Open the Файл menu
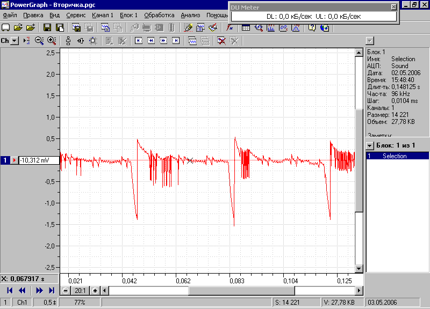This screenshot has height=309, width=430. 10,16
